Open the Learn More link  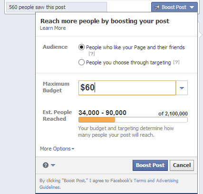tap(53, 28)
